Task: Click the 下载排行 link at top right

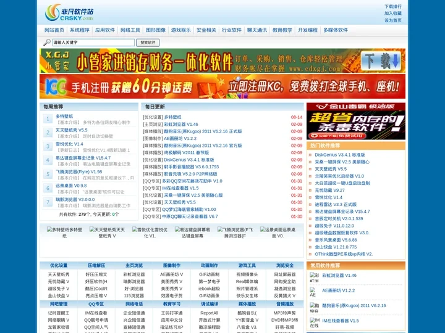Action: click(x=393, y=6)
